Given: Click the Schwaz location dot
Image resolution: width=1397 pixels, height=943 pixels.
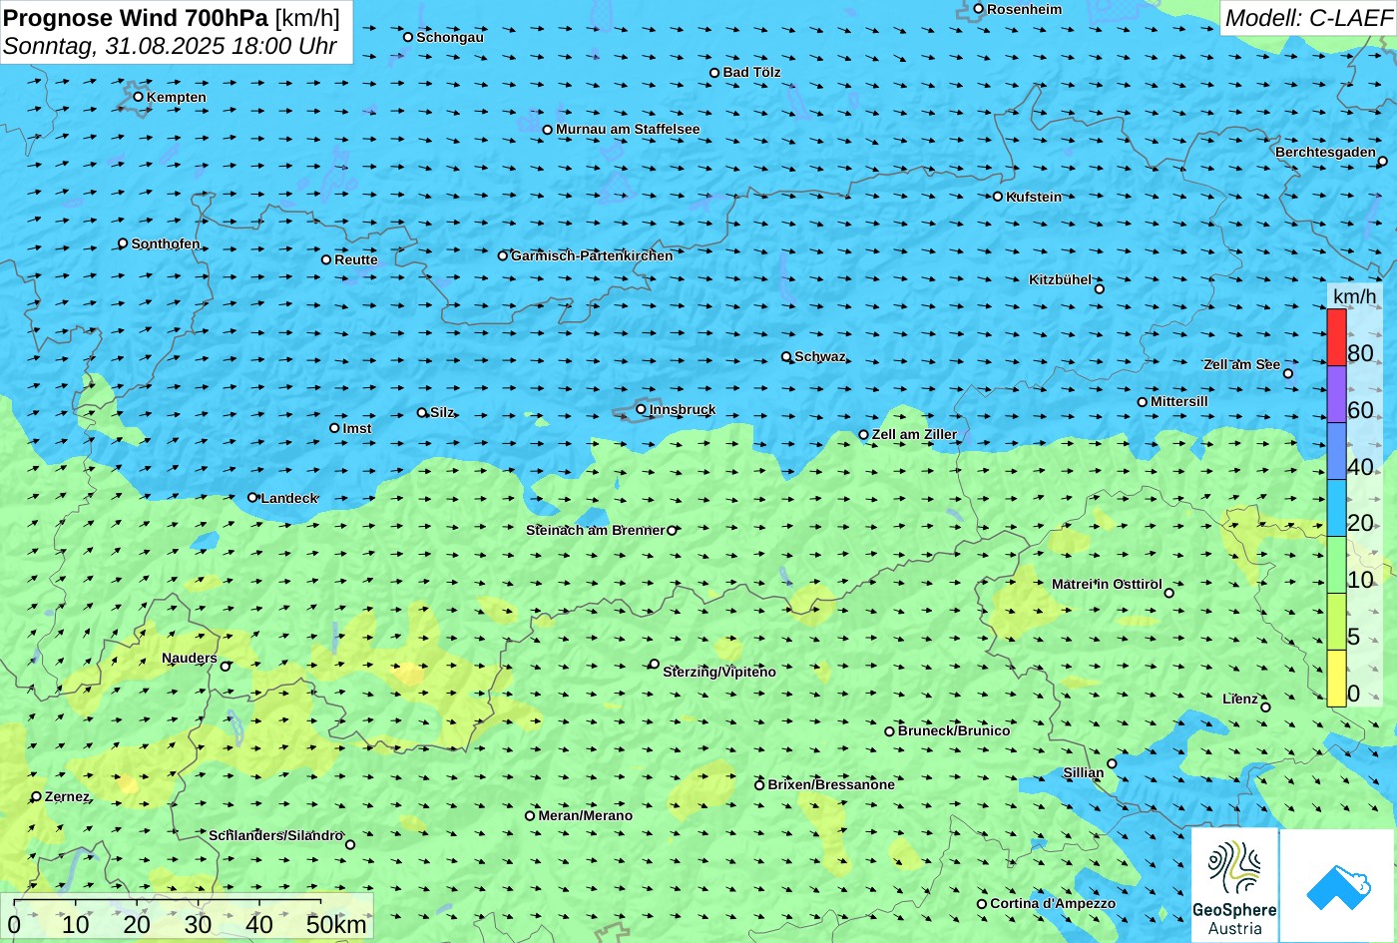Looking at the screenshot, I should point(786,356).
